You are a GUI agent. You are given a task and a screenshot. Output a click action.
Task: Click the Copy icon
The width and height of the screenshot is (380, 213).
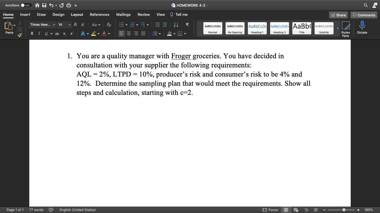click(x=19, y=29)
